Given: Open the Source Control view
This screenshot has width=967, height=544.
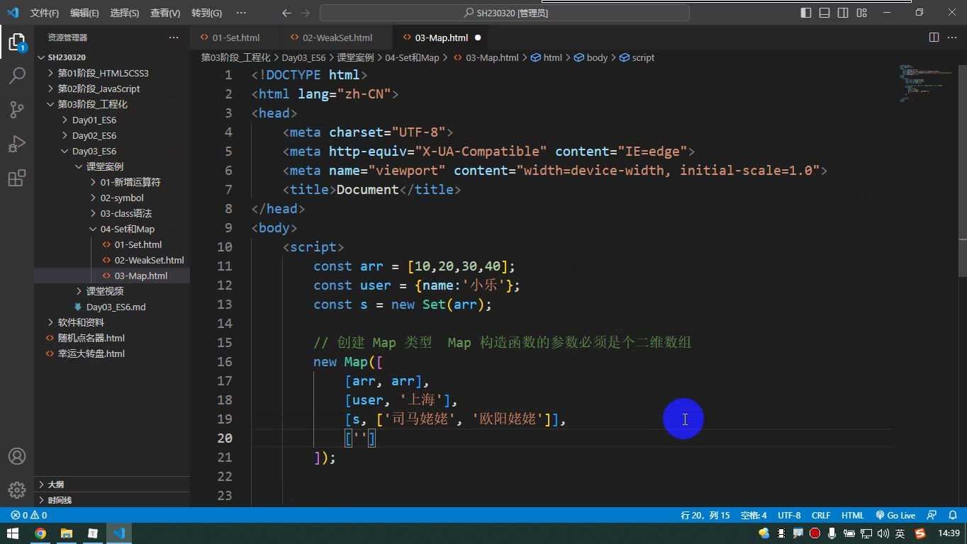Looking at the screenshot, I should click(17, 109).
